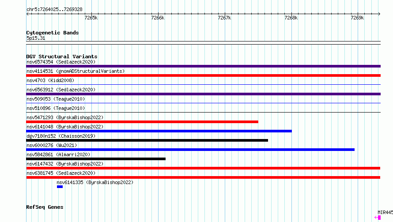This screenshot has height=222, width=393.
Task: Open the nsv6147432 (ByrskaBishop2022) label
Action: 65,164
